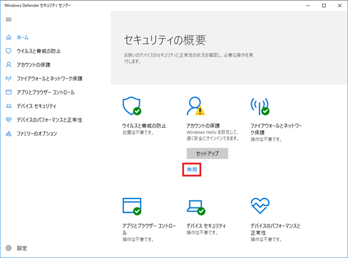Click the デバイス セキュリティ tile title
The image size is (348, 258).
click(206, 226)
